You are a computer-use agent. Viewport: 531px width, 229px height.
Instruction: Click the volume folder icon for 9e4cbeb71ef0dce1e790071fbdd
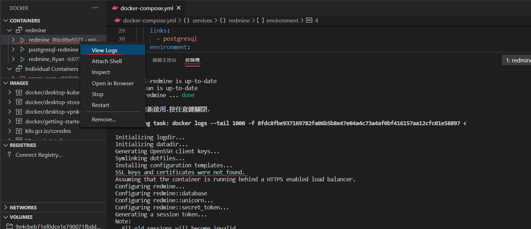click(9, 227)
